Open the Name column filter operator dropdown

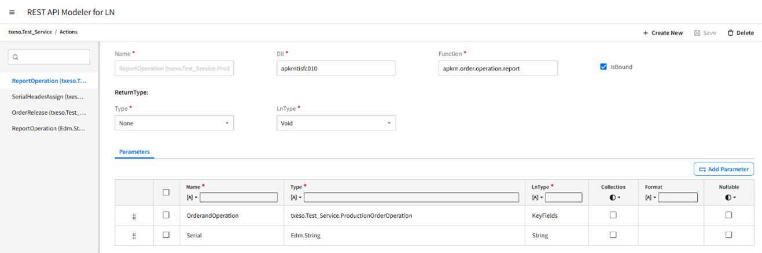click(192, 198)
